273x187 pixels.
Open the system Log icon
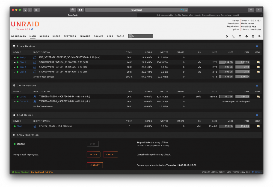click(x=259, y=36)
